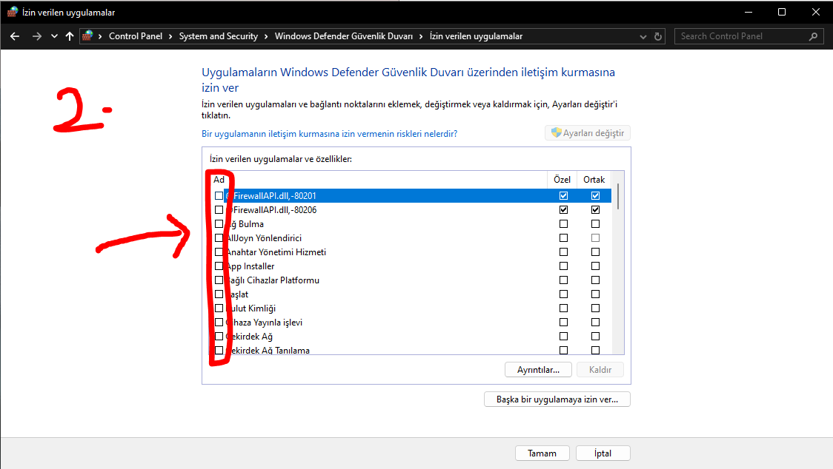Enable Özel for Bağlı Cihazlar Platformu
This screenshot has width=833, height=469.
coord(564,280)
